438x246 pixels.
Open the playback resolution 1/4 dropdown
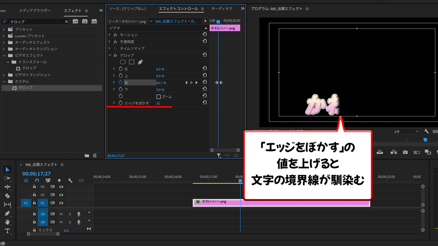pyautogui.click(x=406, y=132)
